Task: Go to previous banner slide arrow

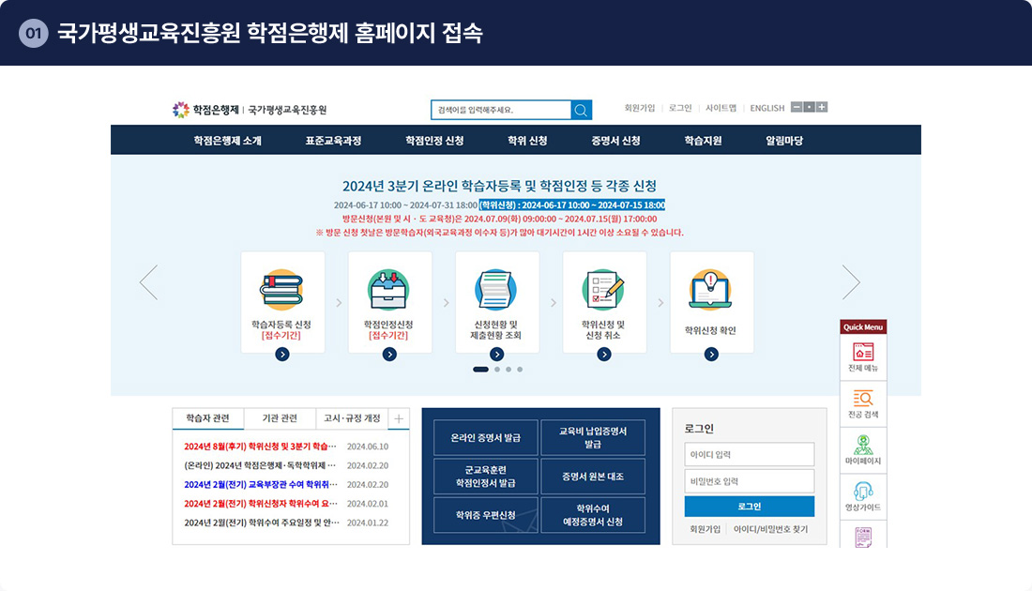Action: (x=148, y=282)
